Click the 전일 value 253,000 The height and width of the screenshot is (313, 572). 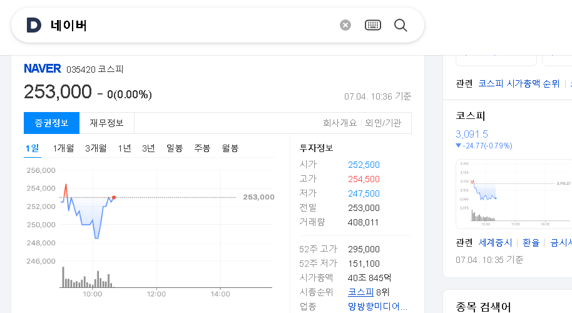pos(364,208)
